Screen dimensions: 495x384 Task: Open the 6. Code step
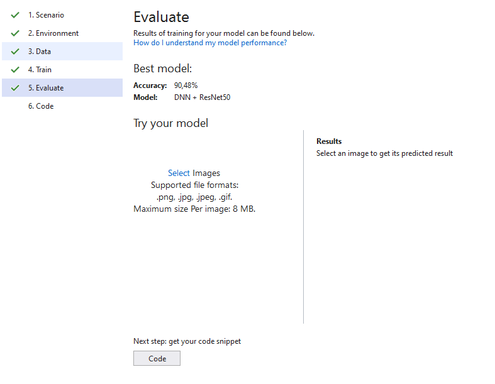pos(62,106)
